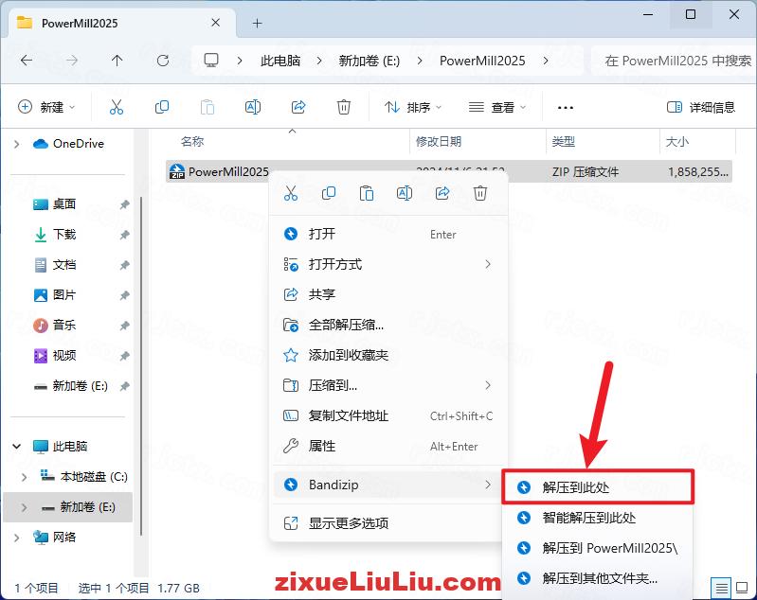The image size is (757, 600).
Task: Switch to details list view icon
Action: [721, 588]
